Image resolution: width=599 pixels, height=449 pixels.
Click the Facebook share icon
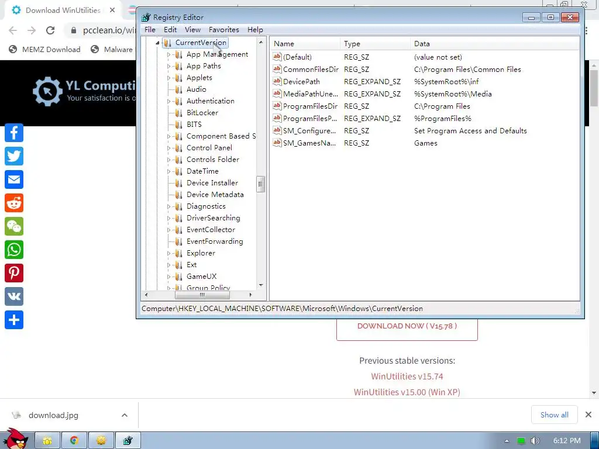[x=14, y=133]
